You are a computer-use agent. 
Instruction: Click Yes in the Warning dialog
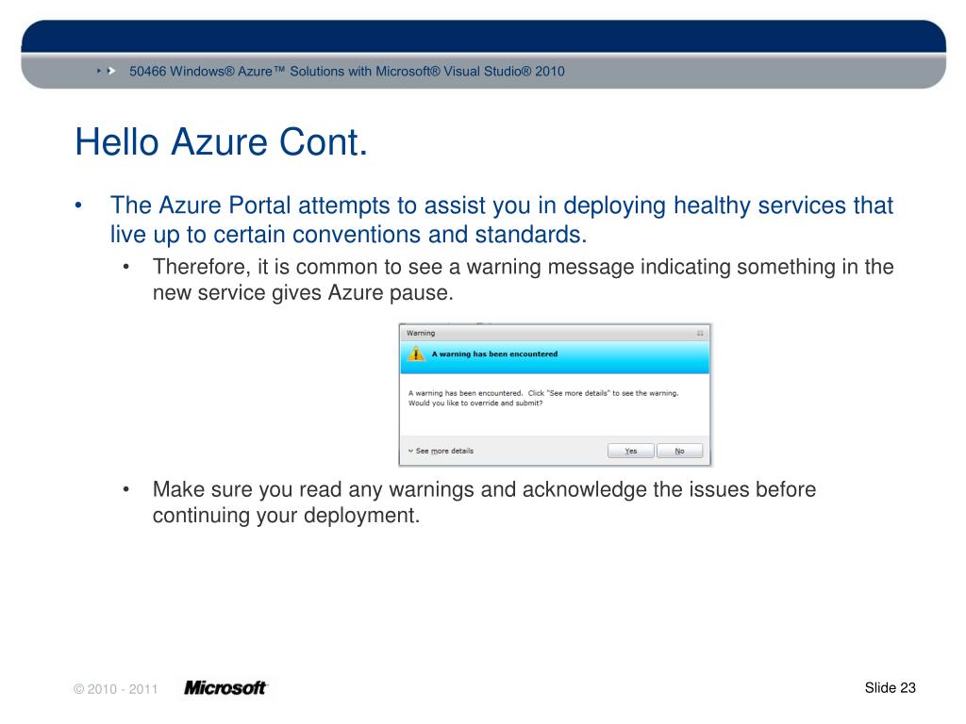(630, 451)
